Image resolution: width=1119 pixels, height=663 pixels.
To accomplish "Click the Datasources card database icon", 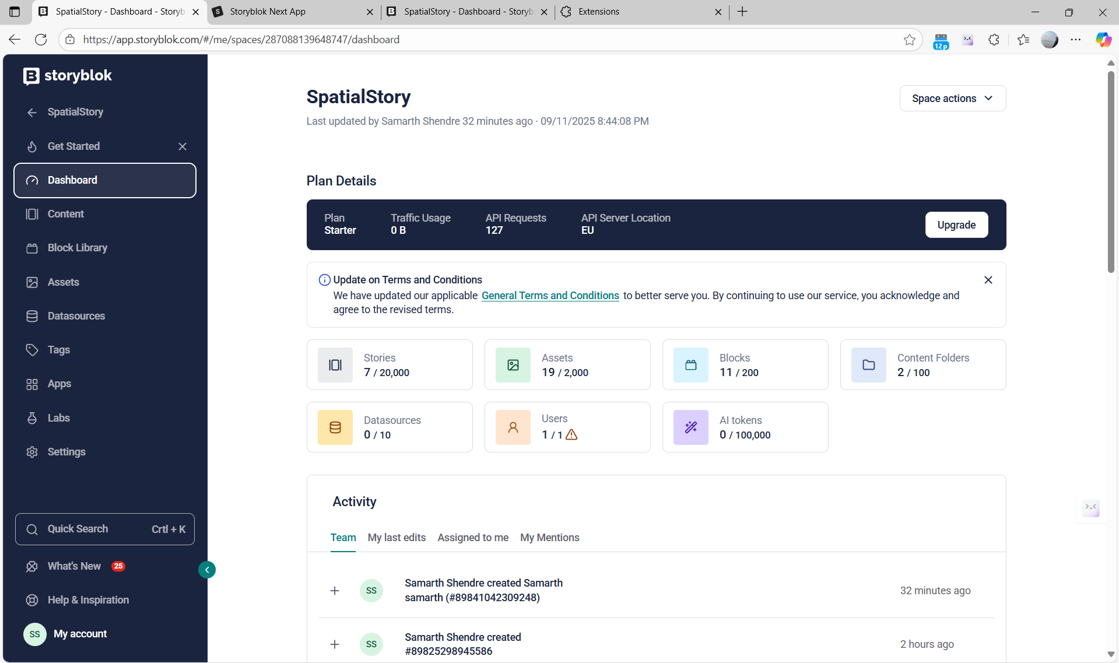I will coord(335,427).
